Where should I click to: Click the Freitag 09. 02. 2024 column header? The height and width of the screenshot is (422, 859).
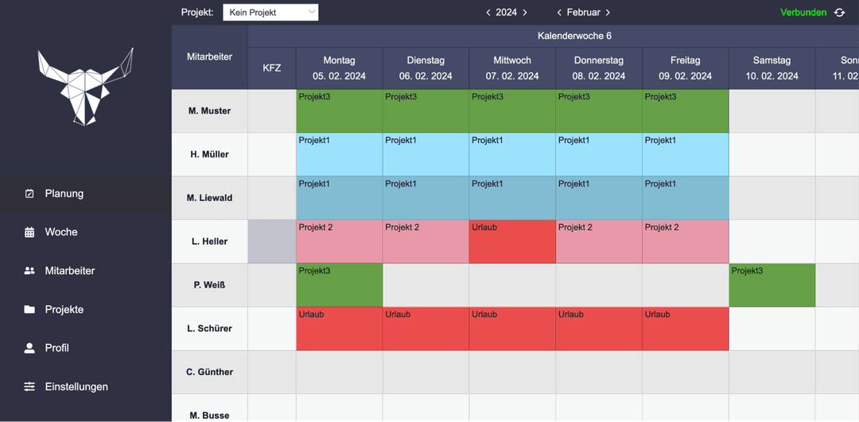coord(686,68)
